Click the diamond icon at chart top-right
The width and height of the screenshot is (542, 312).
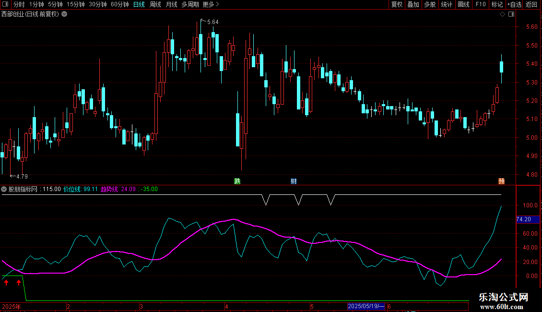click(x=503, y=14)
